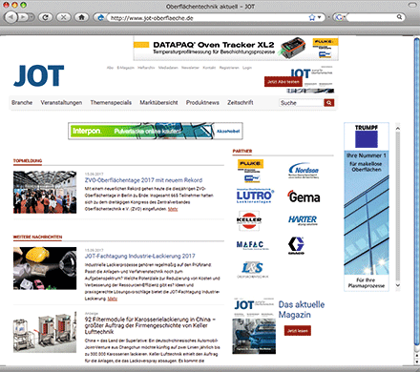Click the red search magnifier button

pyautogui.click(x=329, y=103)
